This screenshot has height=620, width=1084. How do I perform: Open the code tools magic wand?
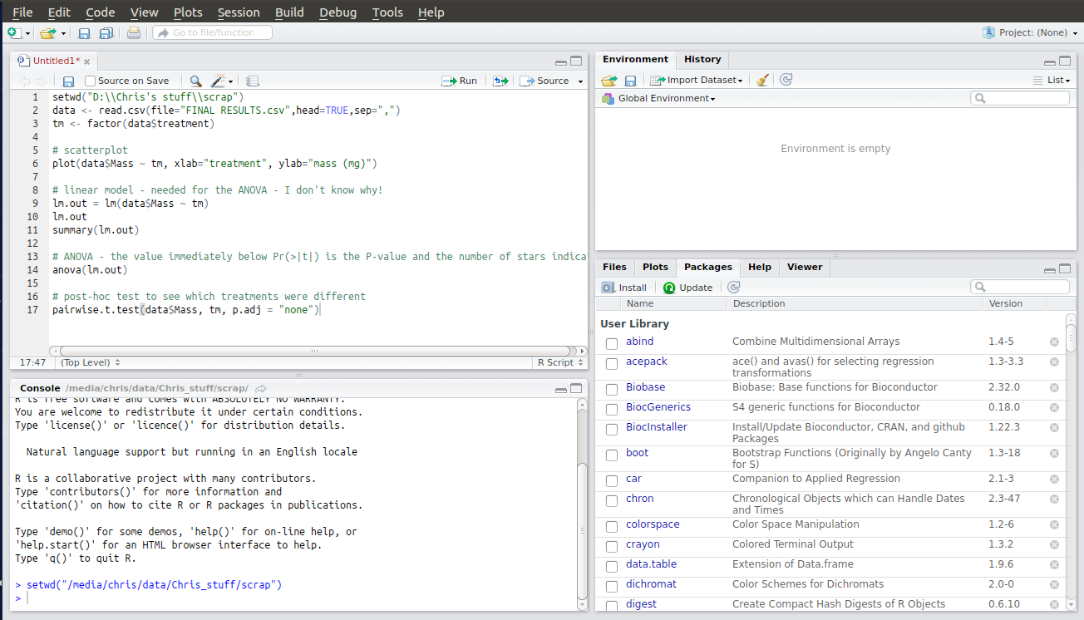(219, 81)
